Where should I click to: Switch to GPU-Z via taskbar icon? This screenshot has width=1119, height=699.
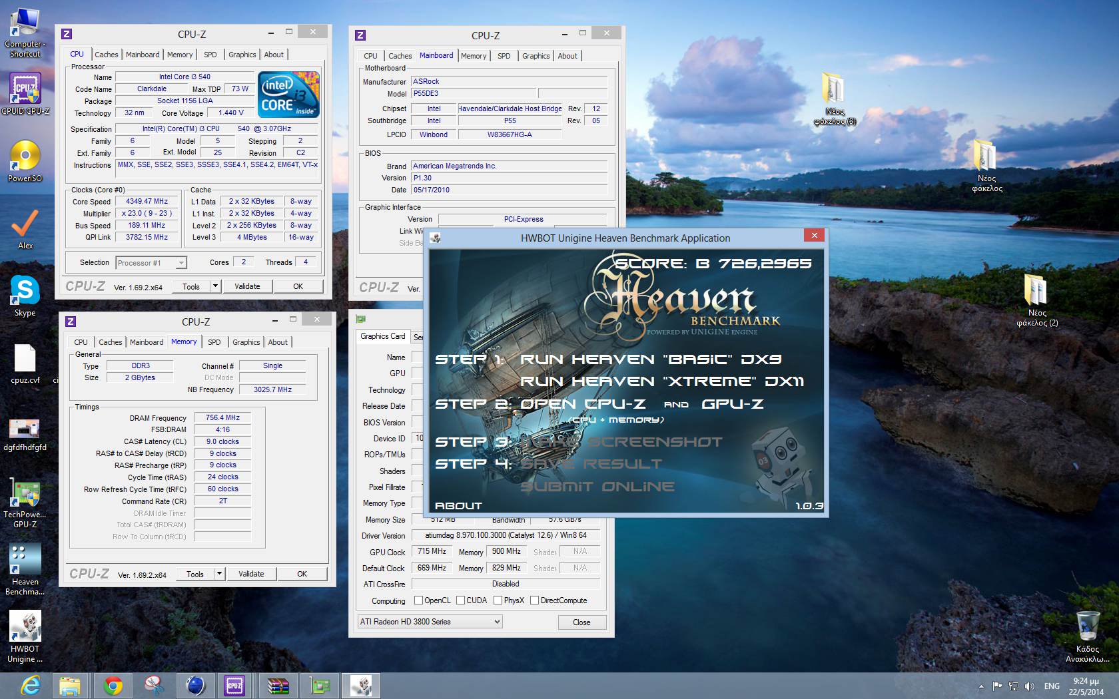pyautogui.click(x=320, y=686)
